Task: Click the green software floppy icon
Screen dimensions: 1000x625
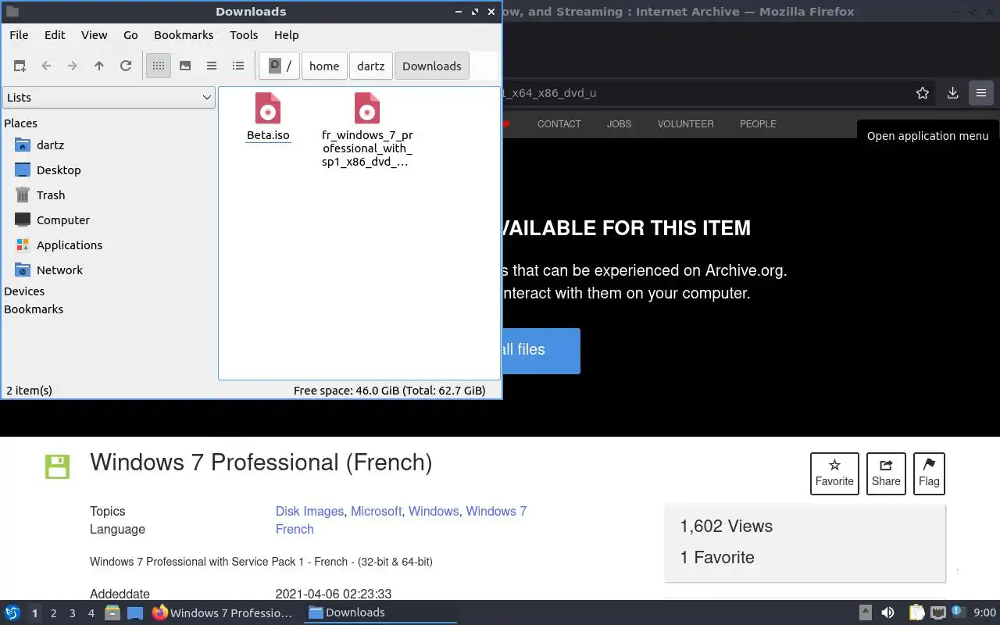Action: click(57, 466)
